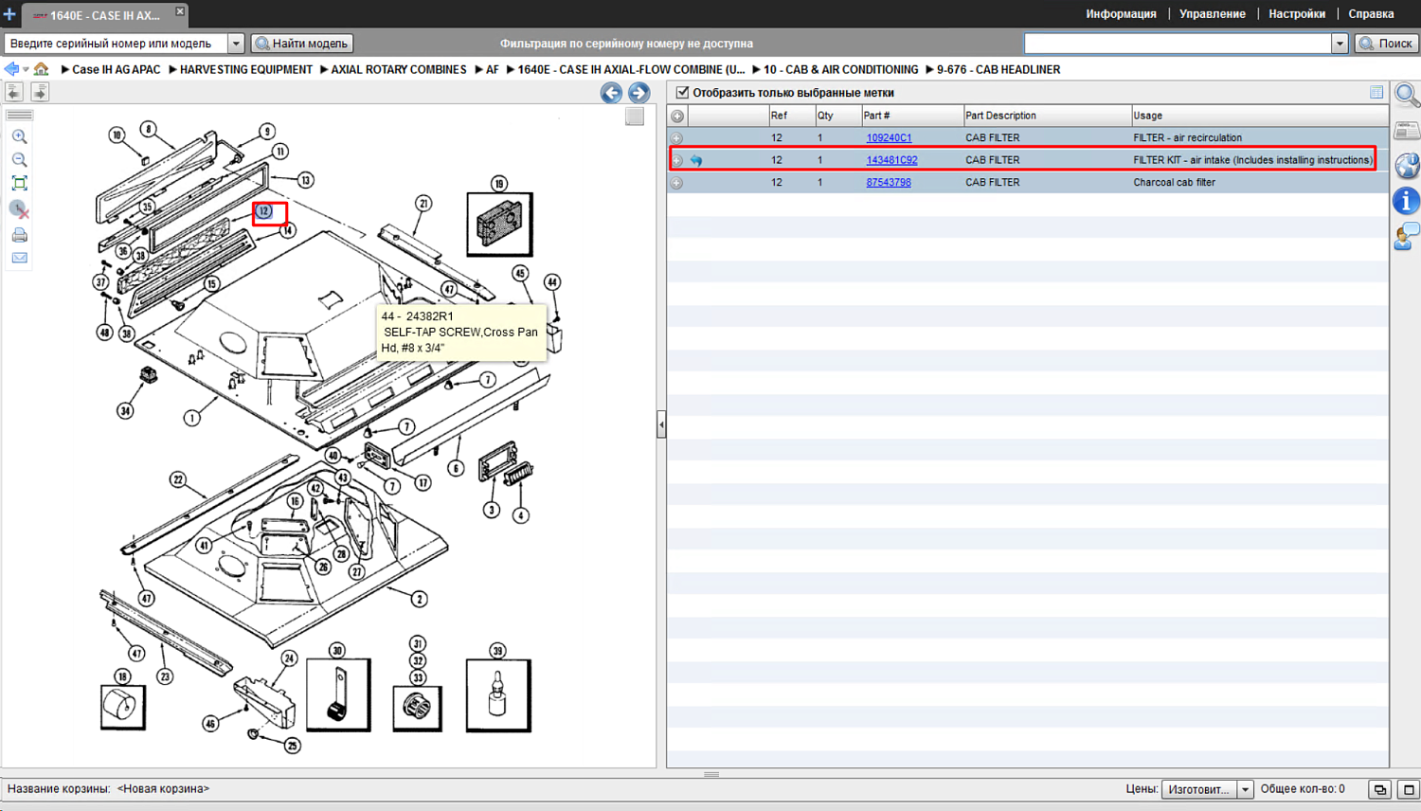The width and height of the screenshot is (1421, 811).
Task: Sort table by 'Part #' column header
Action: (911, 116)
